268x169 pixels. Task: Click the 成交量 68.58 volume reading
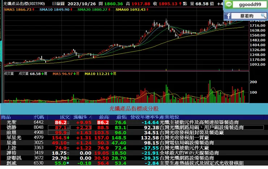pos(33,74)
